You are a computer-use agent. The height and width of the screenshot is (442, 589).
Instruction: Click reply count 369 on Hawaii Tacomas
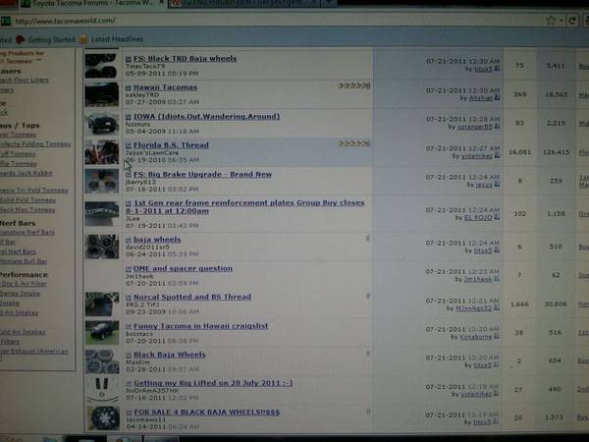click(520, 94)
